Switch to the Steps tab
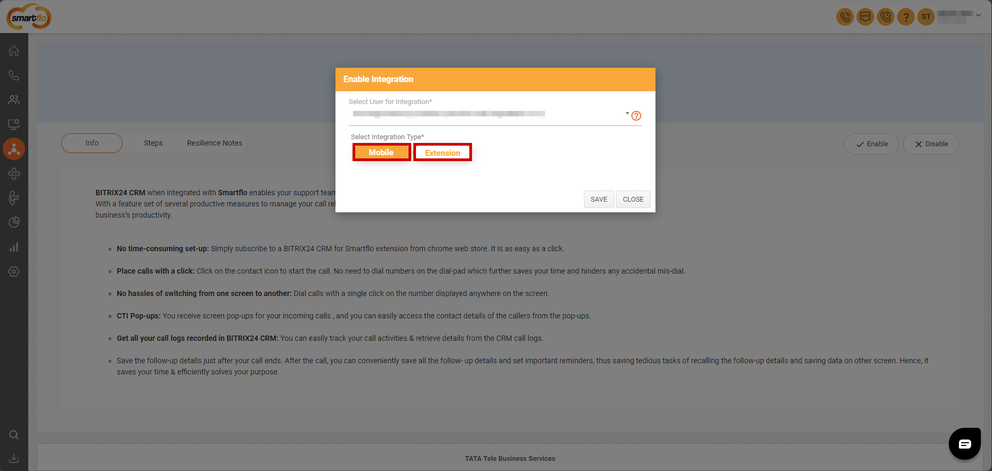The width and height of the screenshot is (992, 471). (153, 143)
